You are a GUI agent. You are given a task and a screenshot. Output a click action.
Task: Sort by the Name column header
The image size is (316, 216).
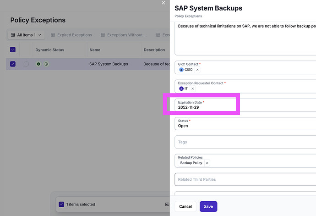[95, 50]
